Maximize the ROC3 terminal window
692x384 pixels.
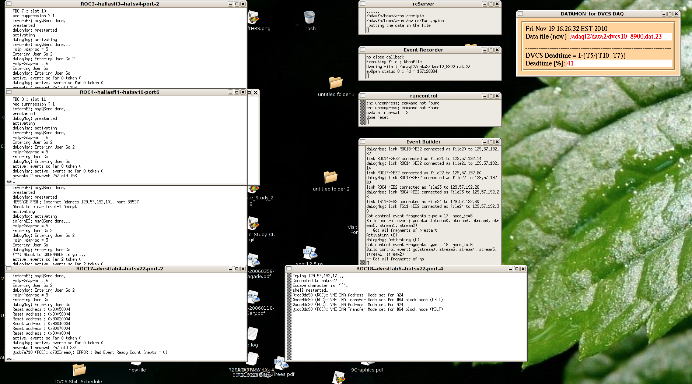(x=237, y=4)
